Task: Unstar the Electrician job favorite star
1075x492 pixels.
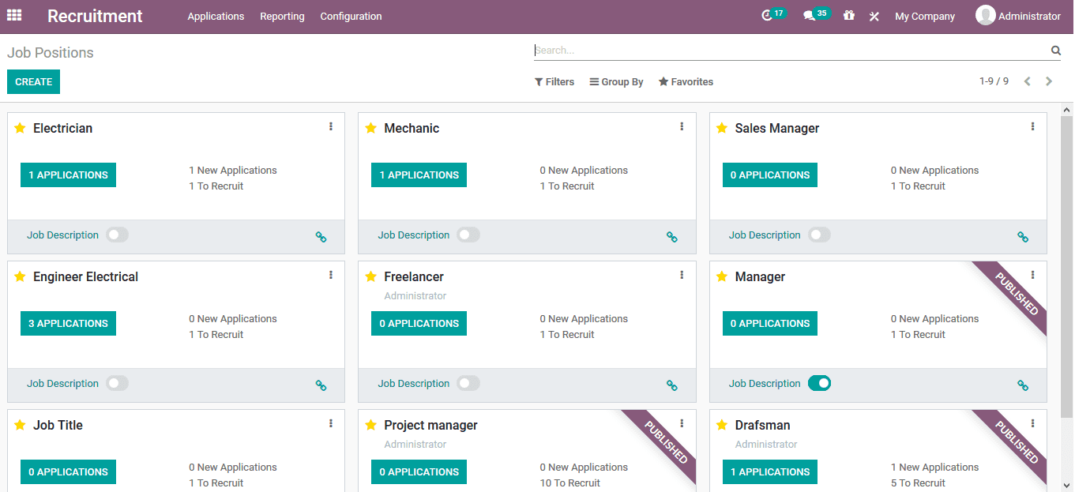Action: 20,128
